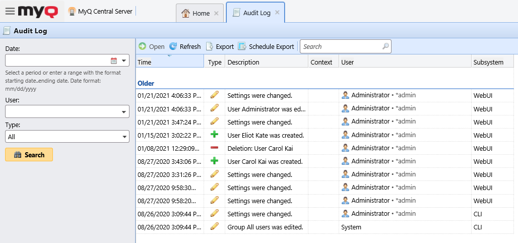Click the green plus icon for Eliot Kate creation
The height and width of the screenshot is (243, 518).
214,135
